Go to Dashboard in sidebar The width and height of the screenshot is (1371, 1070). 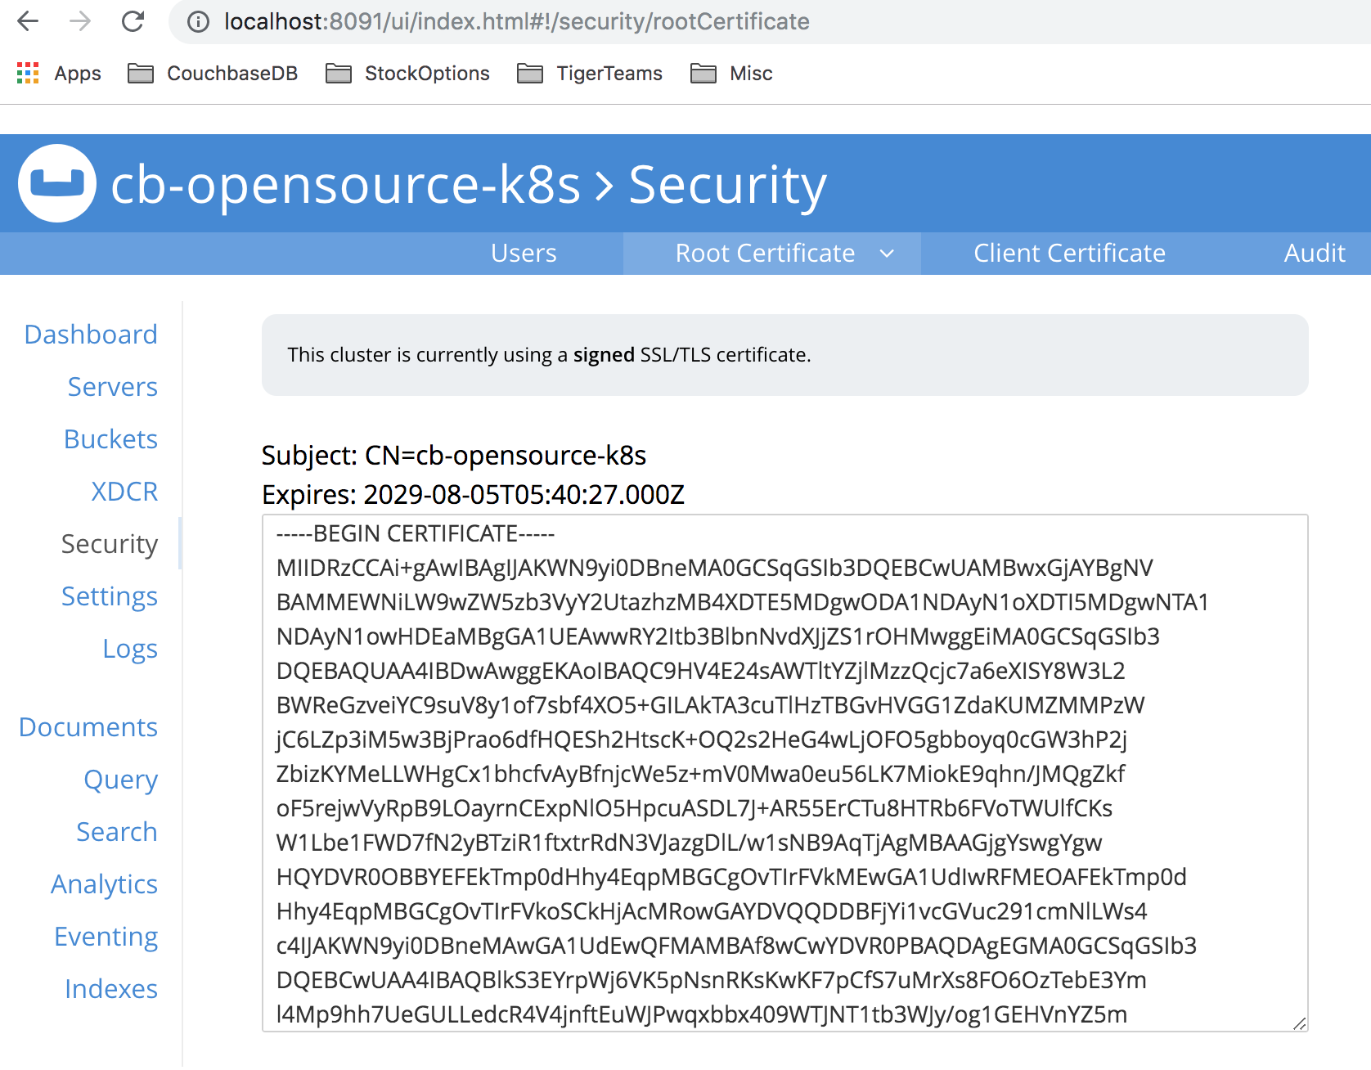91,335
